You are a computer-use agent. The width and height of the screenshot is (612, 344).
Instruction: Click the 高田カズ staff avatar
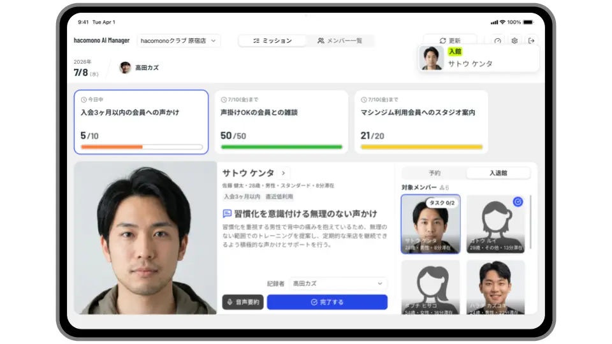pyautogui.click(x=125, y=68)
